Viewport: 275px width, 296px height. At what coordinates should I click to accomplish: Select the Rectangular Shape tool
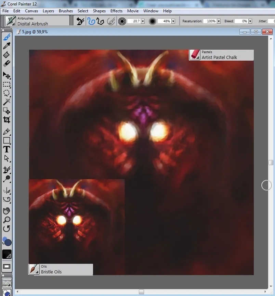point(7,140)
